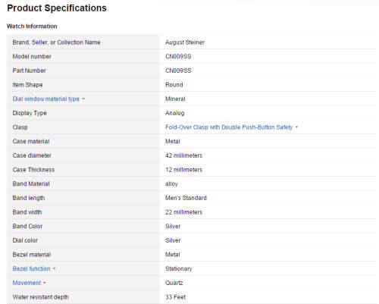Open the Dial window material type link

click(46, 99)
